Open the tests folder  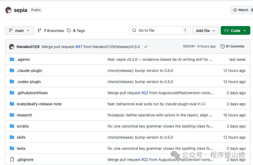coord(21,148)
